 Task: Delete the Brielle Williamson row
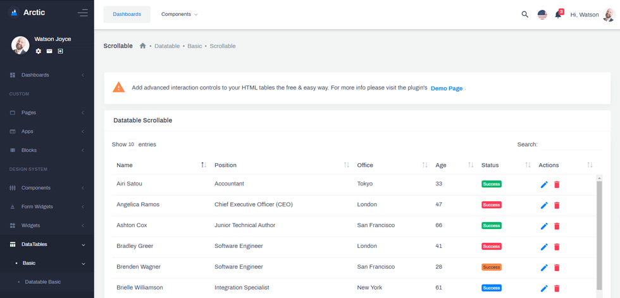pos(557,289)
